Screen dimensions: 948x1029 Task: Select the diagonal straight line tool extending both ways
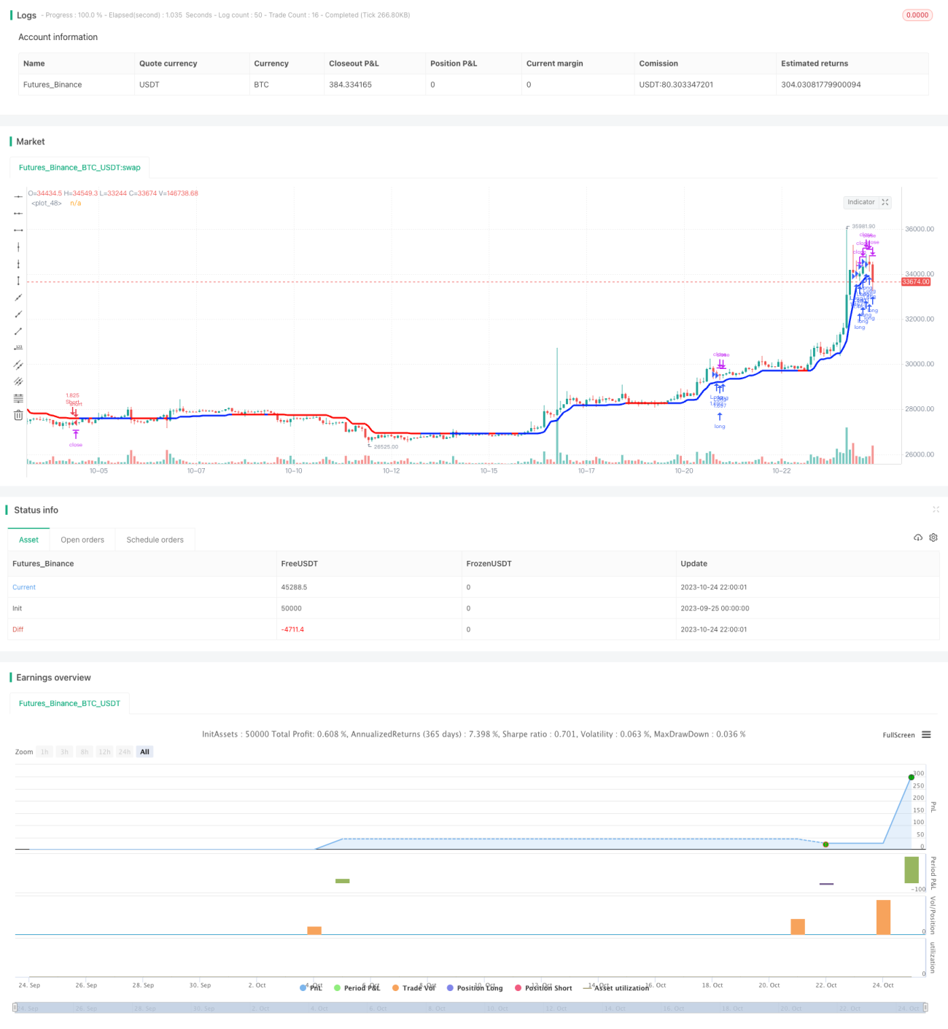[x=18, y=298]
